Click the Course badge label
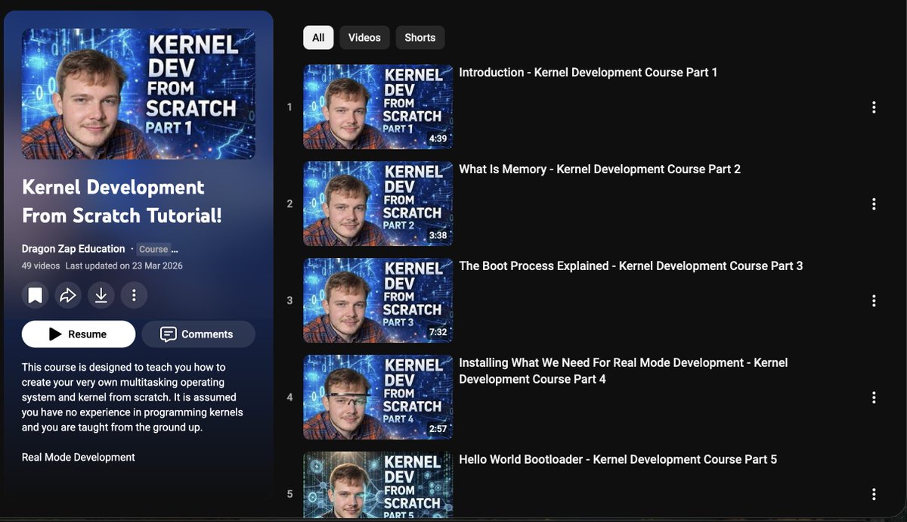This screenshot has width=907, height=522. (x=153, y=249)
